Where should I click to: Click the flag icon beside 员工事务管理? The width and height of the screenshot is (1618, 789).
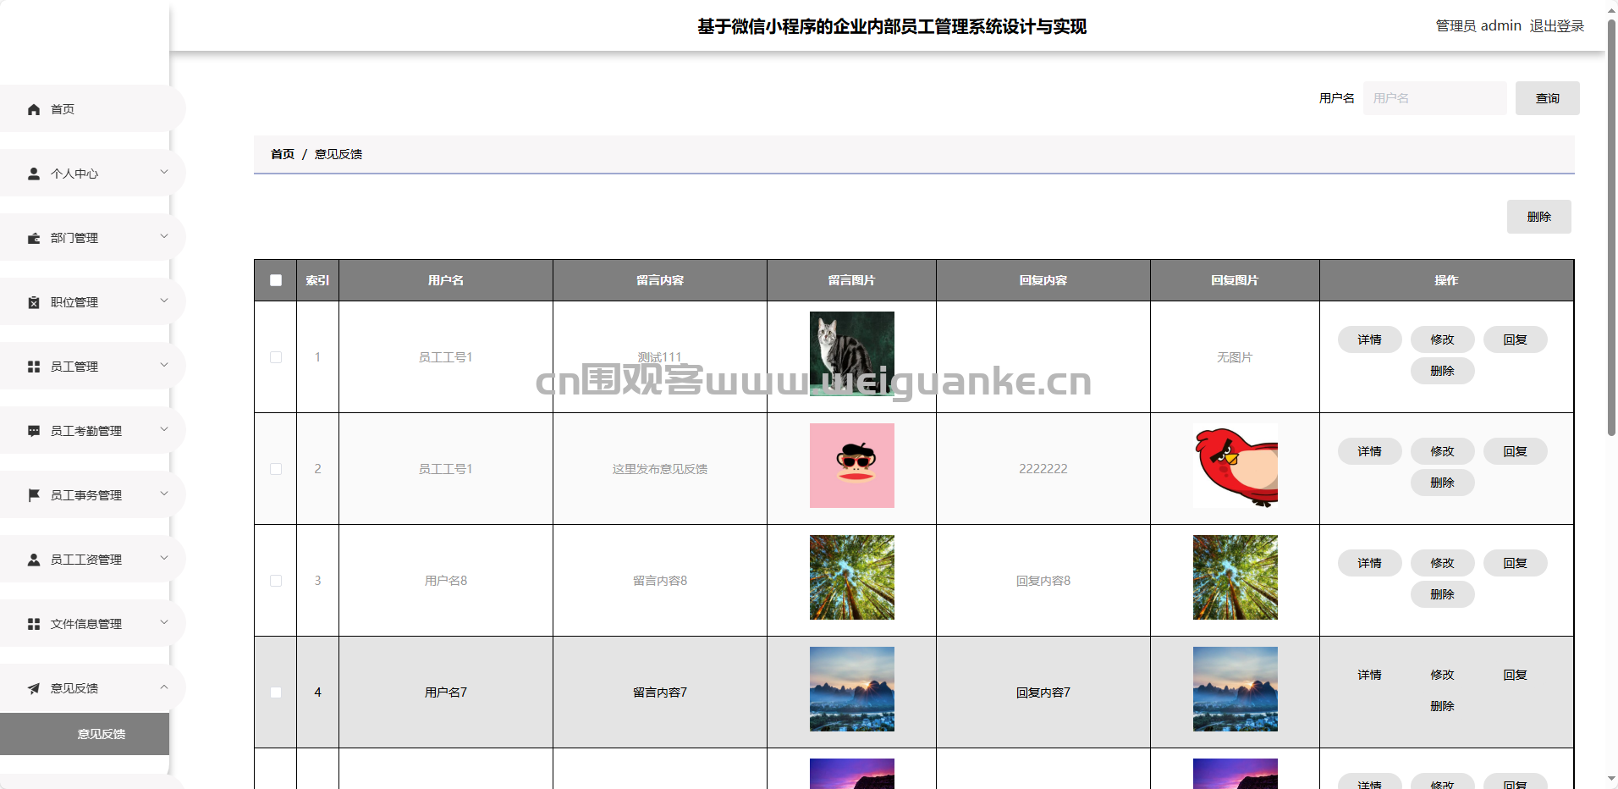click(x=34, y=495)
